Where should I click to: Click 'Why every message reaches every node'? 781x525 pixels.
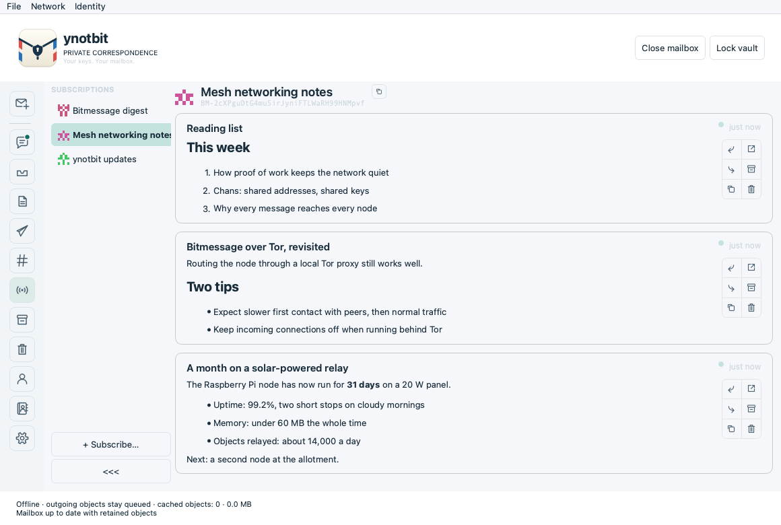pyautogui.click(x=296, y=208)
